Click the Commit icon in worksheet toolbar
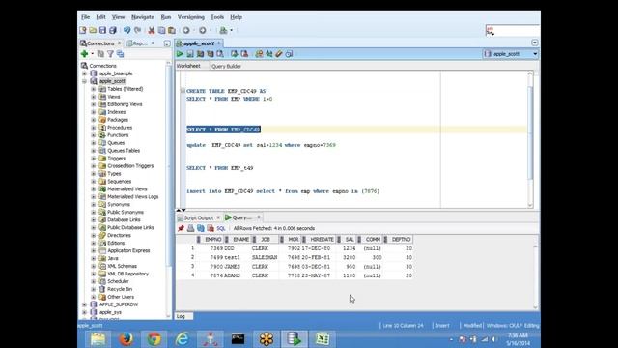 (235, 54)
